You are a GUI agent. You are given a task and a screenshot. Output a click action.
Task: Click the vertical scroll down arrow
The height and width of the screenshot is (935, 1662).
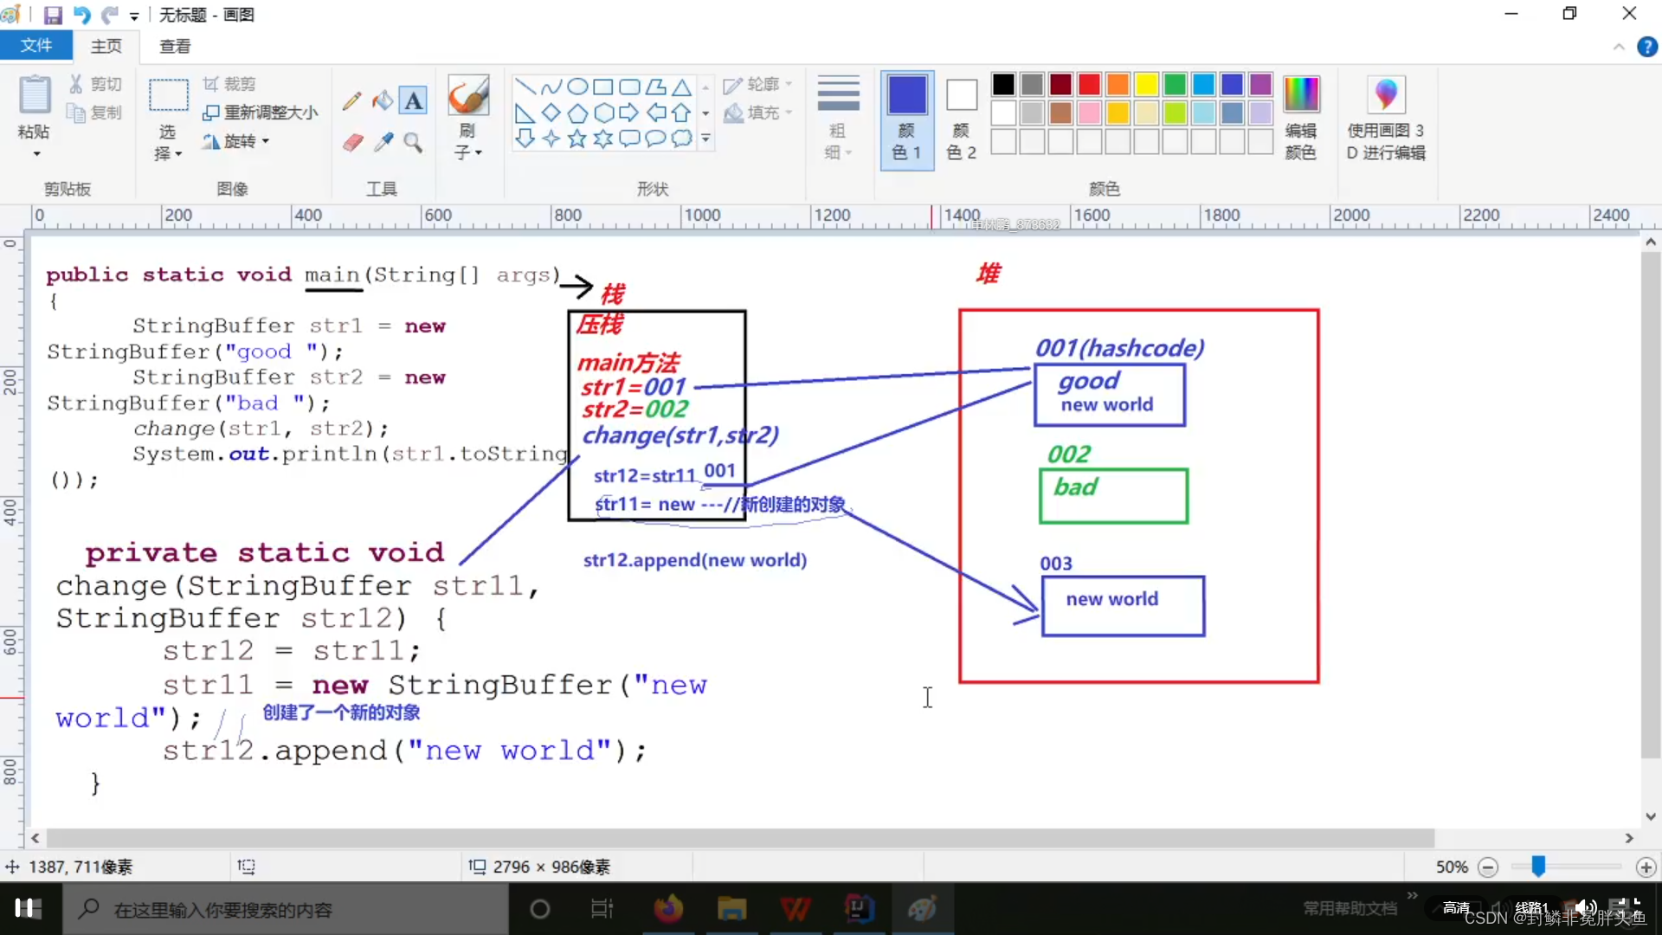tap(1651, 816)
